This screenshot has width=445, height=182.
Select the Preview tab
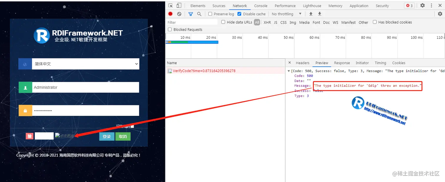322,63
